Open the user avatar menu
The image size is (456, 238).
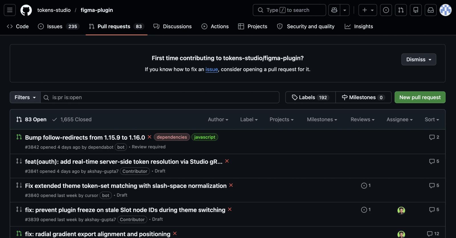pos(446,10)
